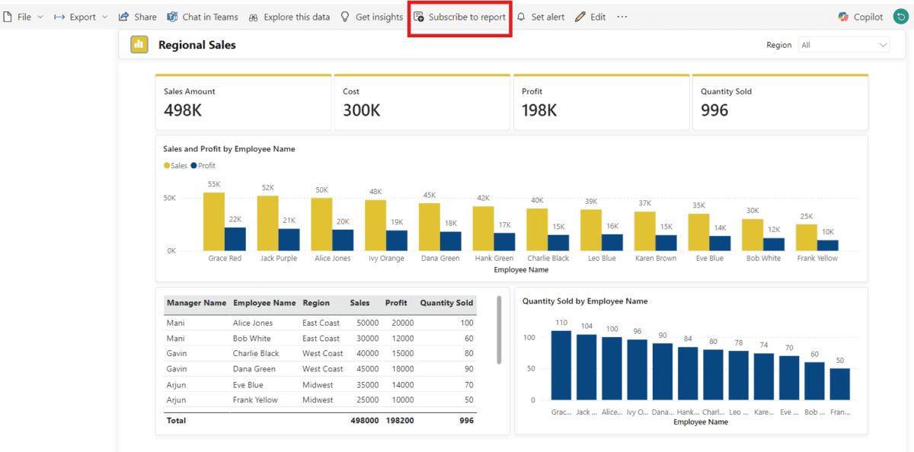Click the Subscribe to report button
Viewport: 914px width, 452px height.
(459, 16)
